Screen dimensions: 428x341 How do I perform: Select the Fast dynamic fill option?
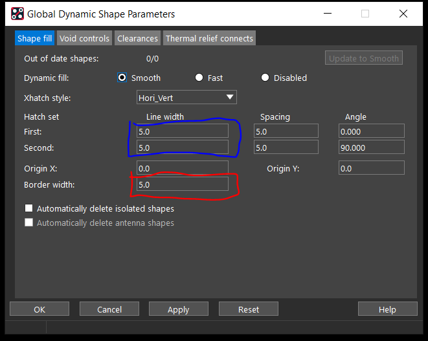tap(199, 78)
